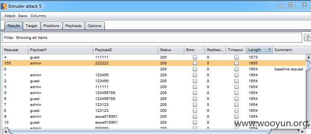Open the Attack menu

[10, 16]
